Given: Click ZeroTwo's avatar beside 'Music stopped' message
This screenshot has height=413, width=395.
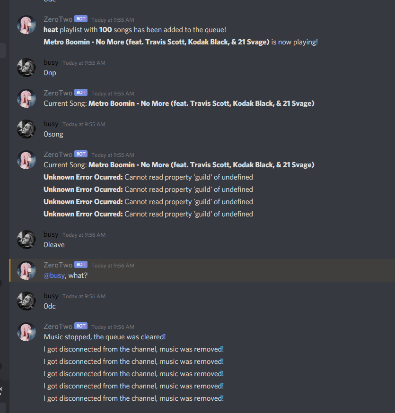Looking at the screenshot, I should pos(26,332).
